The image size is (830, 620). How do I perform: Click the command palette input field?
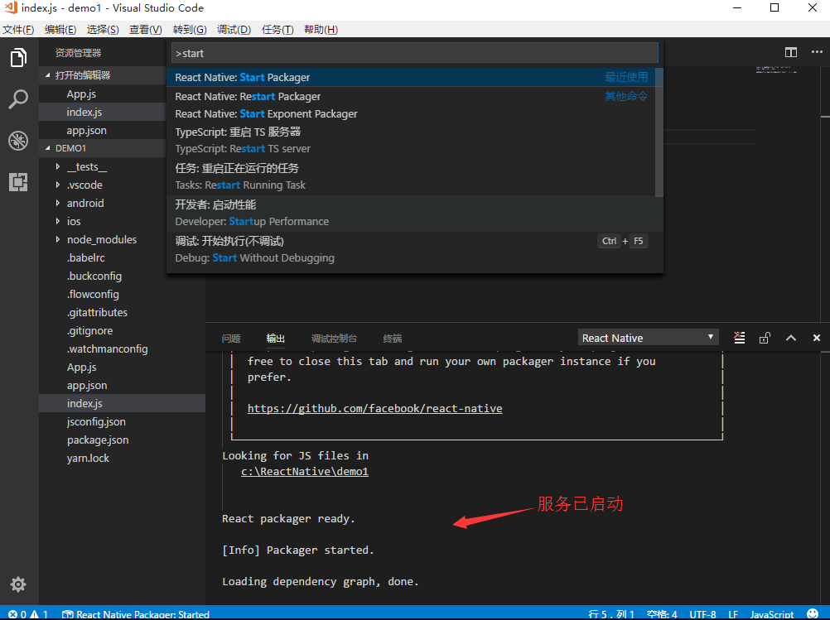(414, 53)
